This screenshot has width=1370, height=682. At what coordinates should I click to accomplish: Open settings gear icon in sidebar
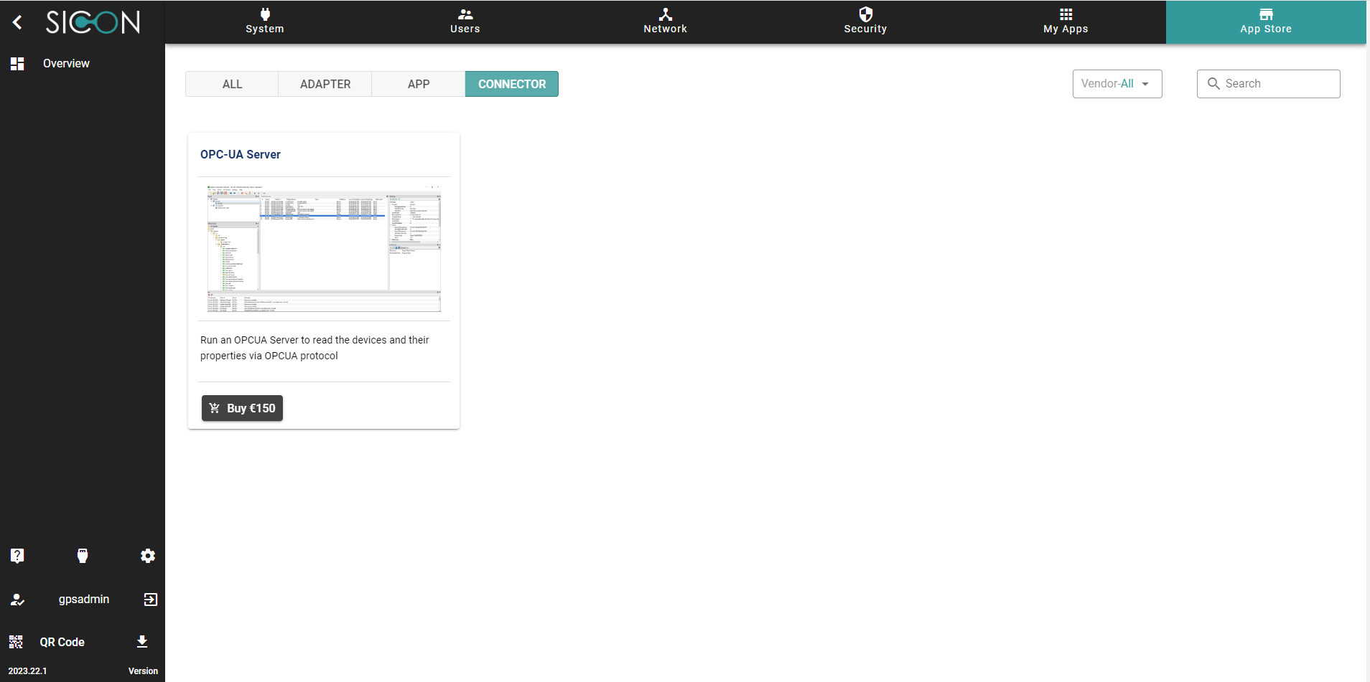click(x=148, y=556)
